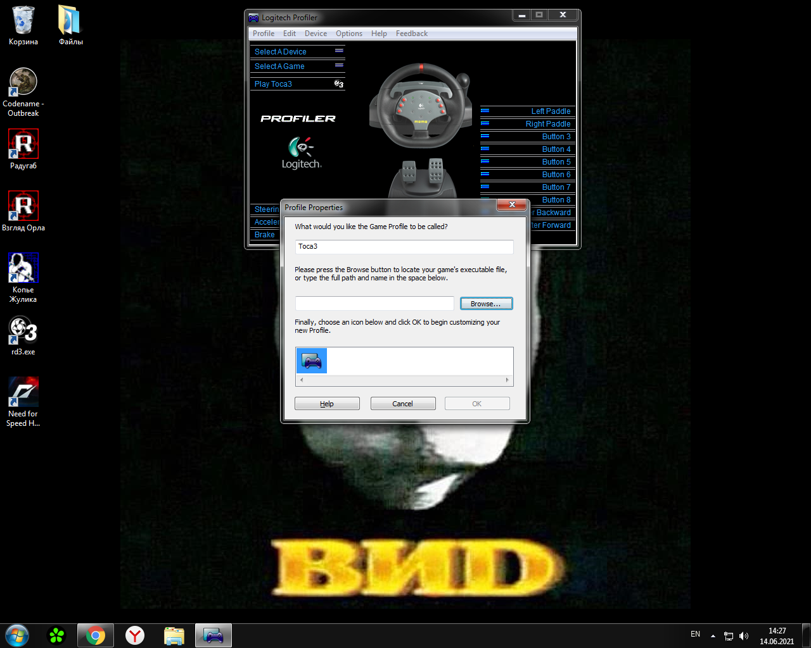Click the EN language indicator
This screenshot has width=811, height=648.
695,634
